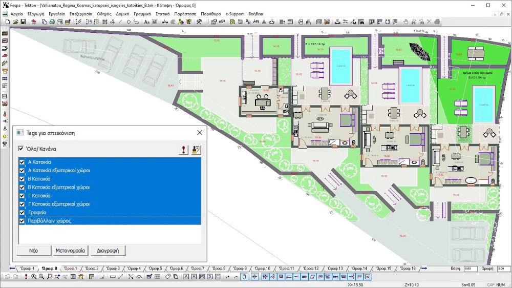The height and width of the screenshot is (288, 512).
Task: Open the Αρχεία menu
Action: 17,14
